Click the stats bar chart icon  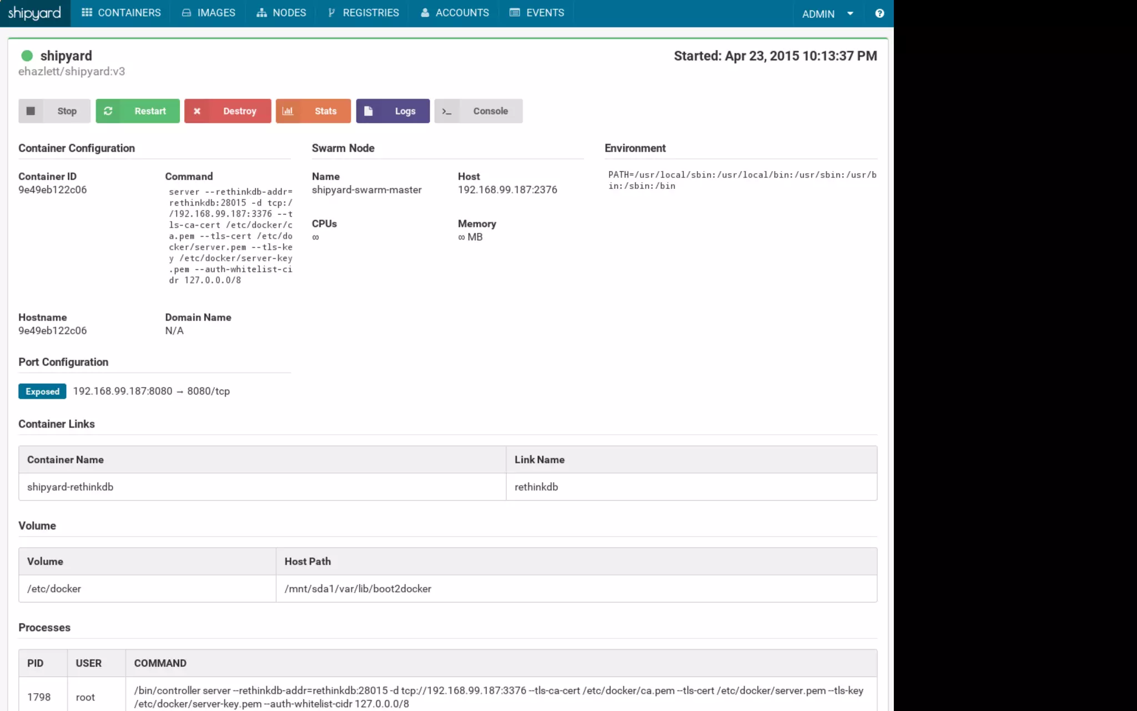(288, 111)
